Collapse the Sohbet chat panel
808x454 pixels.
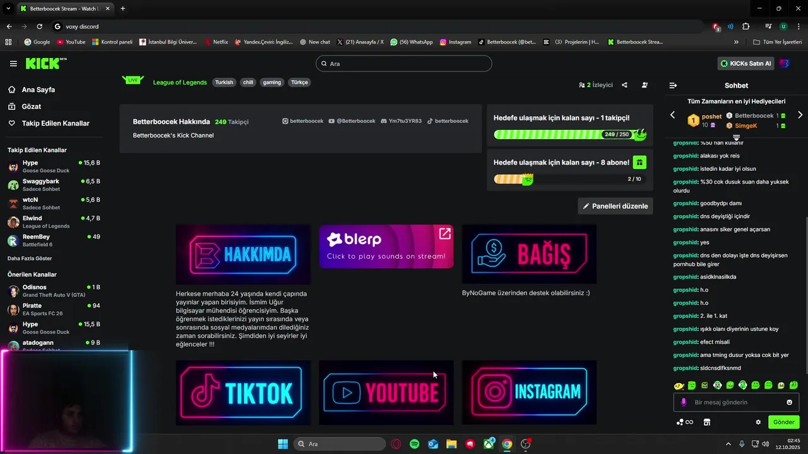pyautogui.click(x=673, y=85)
